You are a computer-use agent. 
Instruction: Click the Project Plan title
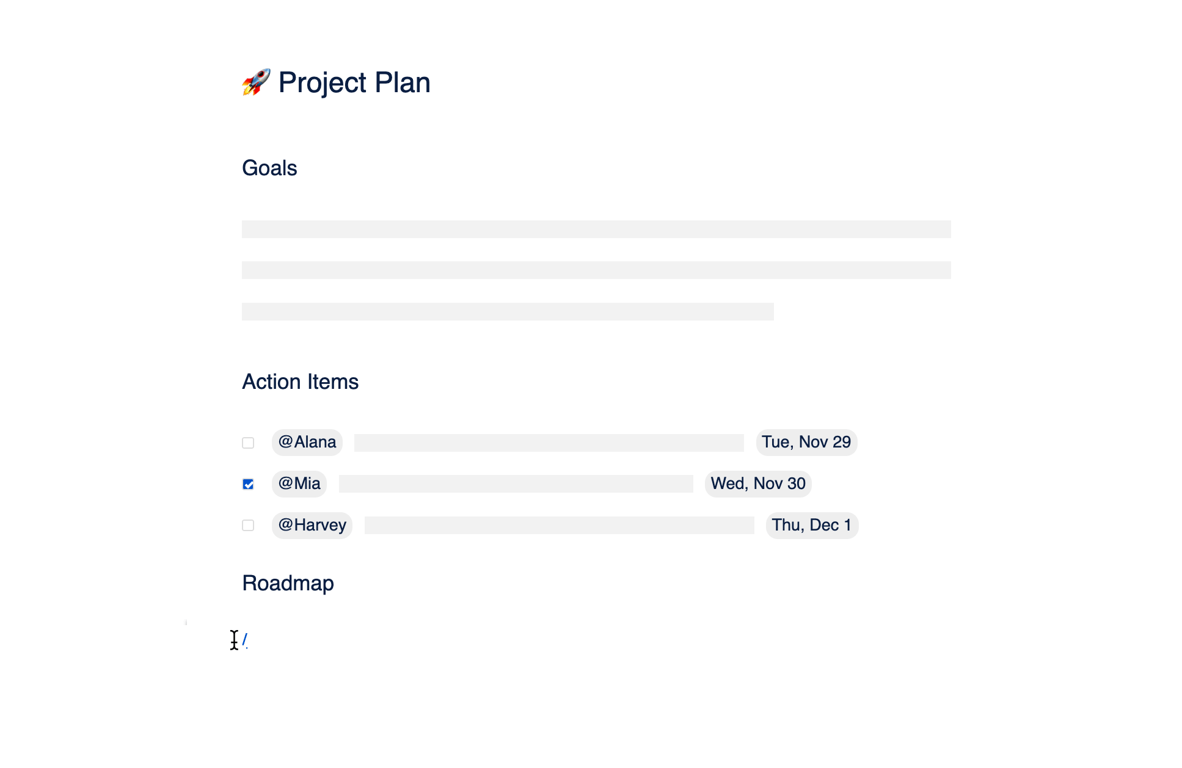[x=354, y=82]
